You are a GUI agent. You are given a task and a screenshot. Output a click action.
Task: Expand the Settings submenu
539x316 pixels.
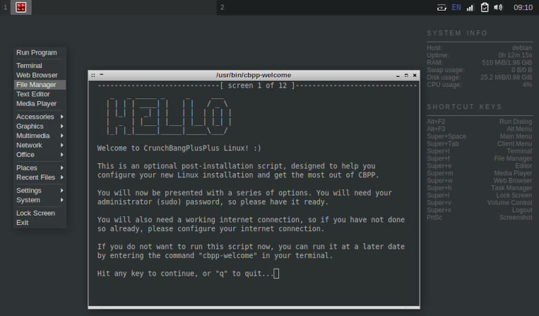tap(40, 191)
